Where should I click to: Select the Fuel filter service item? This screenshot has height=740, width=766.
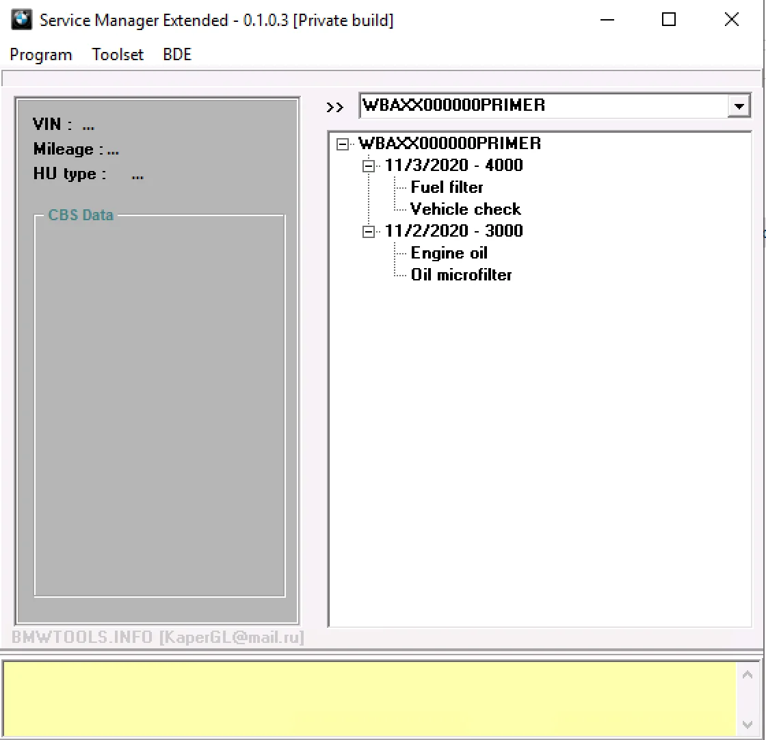tap(447, 187)
